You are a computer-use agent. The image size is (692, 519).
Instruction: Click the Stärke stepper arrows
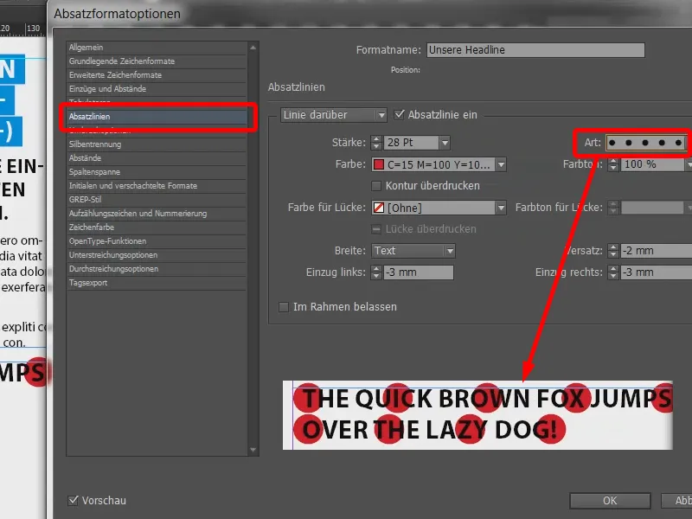tap(376, 143)
